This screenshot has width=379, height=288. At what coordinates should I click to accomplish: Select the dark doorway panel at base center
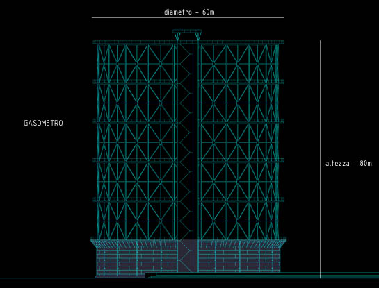(185, 256)
